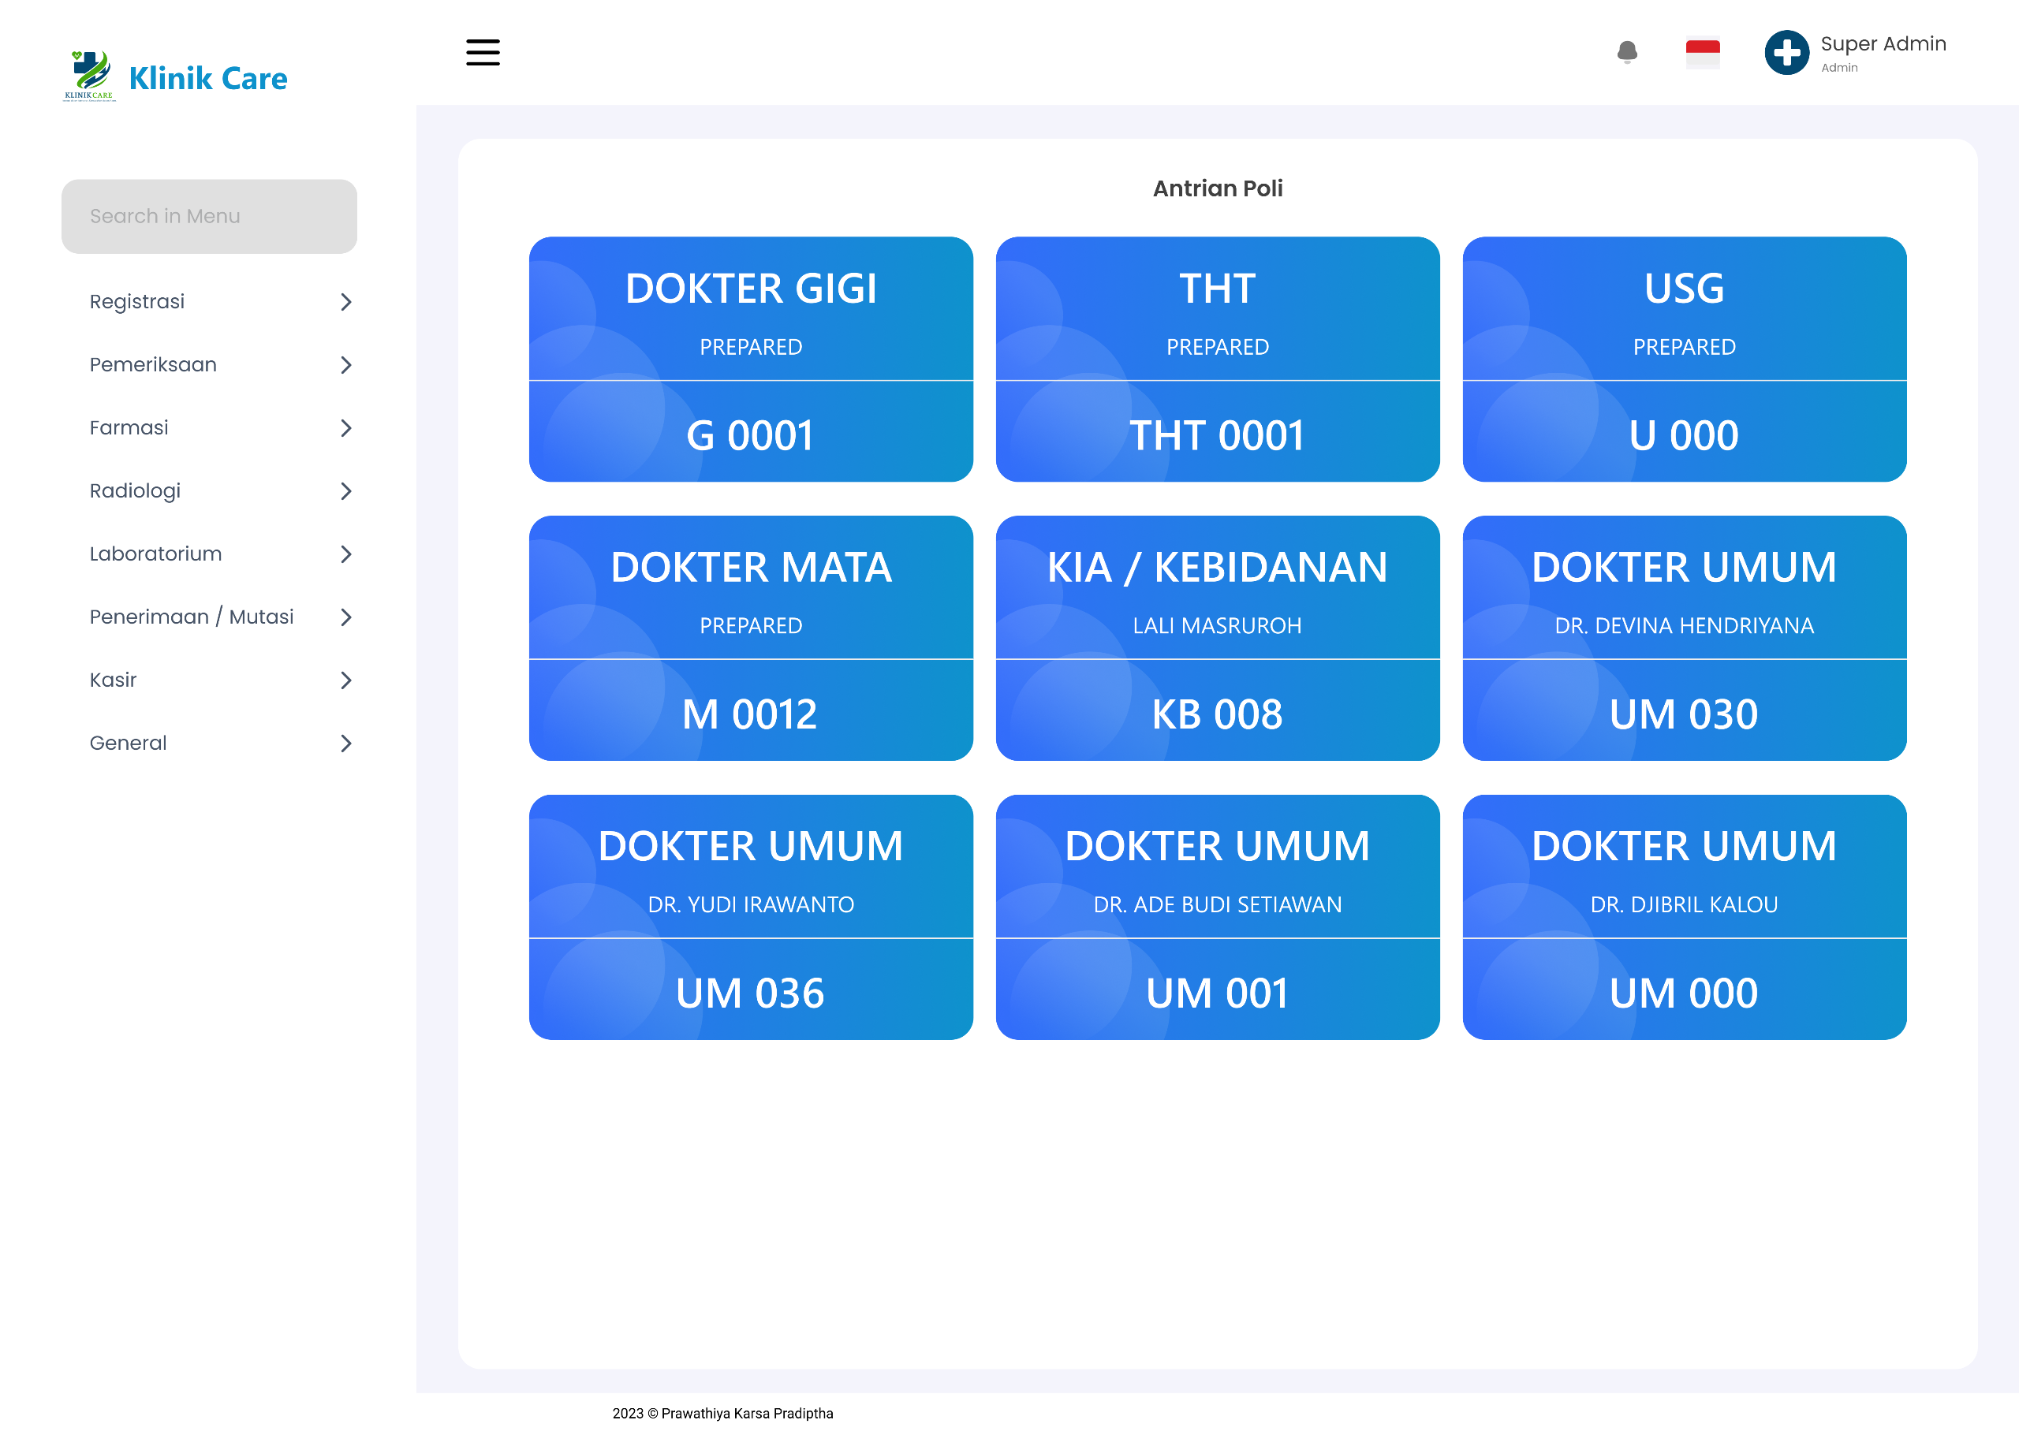Image resolution: width=2019 pixels, height=1435 pixels.
Task: Click the Indonesian flag language icon
Action: [1702, 52]
